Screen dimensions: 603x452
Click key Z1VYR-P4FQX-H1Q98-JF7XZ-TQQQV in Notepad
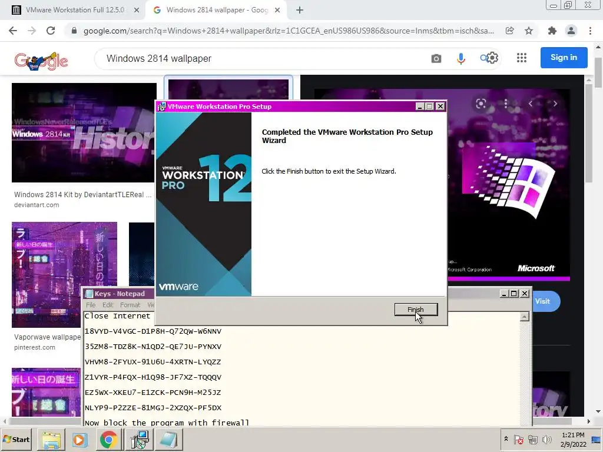(x=153, y=377)
